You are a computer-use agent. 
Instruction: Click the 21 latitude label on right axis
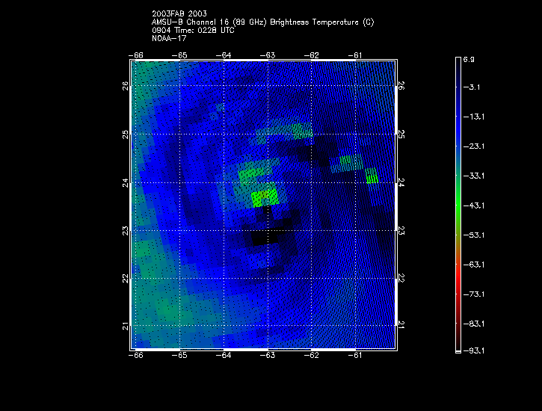point(401,326)
